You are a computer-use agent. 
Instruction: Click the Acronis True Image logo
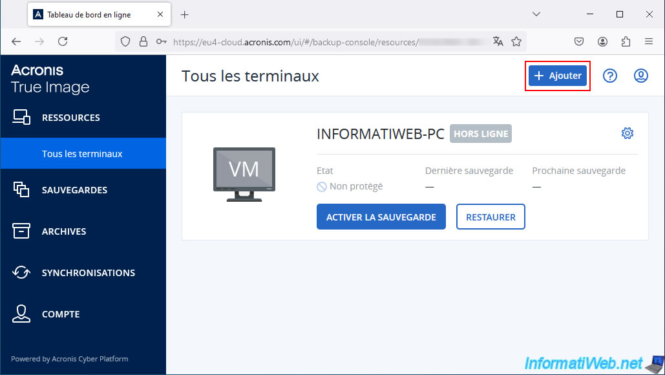pyautogui.click(x=50, y=79)
